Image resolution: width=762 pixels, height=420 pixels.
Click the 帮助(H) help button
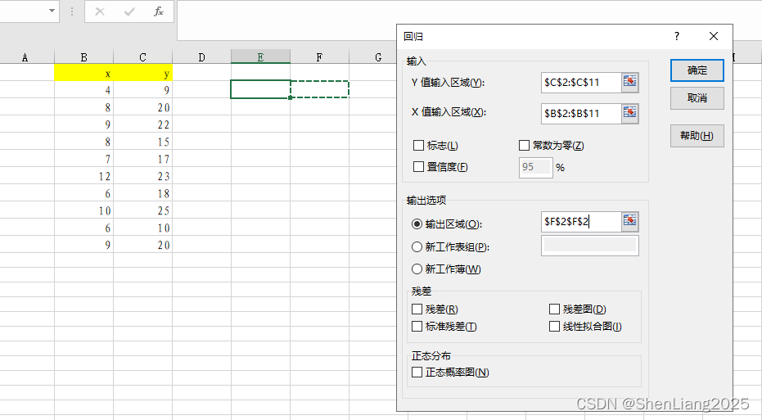pyautogui.click(x=697, y=136)
